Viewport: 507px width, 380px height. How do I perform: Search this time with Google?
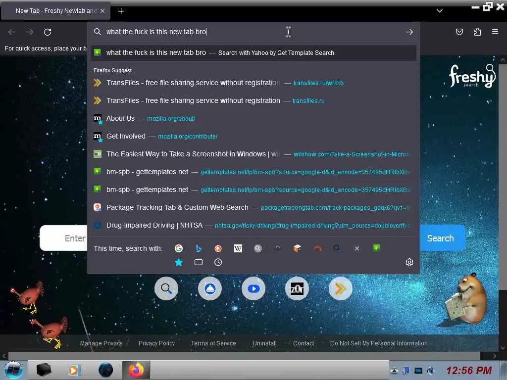tap(178, 248)
